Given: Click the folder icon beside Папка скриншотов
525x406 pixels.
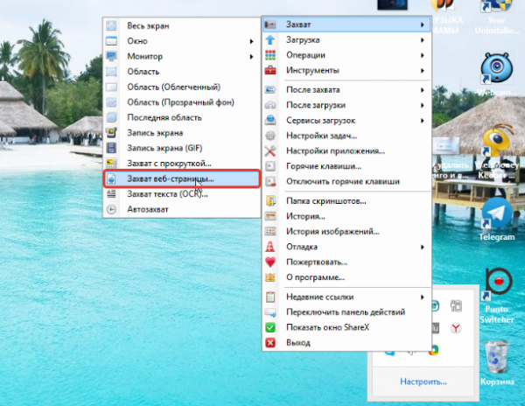Looking at the screenshot, I should pyautogui.click(x=270, y=201).
